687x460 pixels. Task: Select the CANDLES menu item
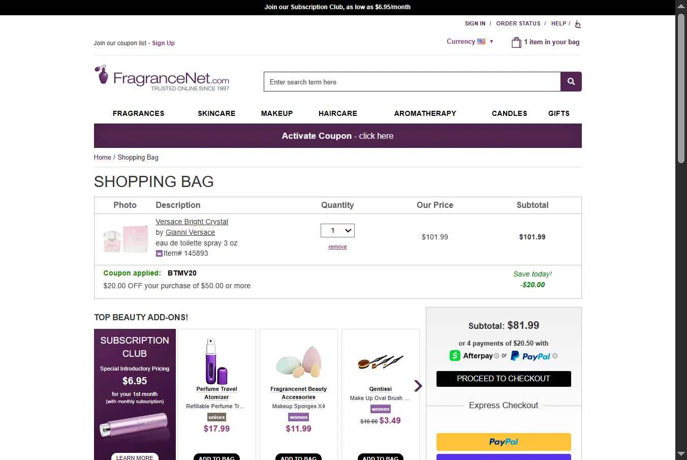[510, 113]
